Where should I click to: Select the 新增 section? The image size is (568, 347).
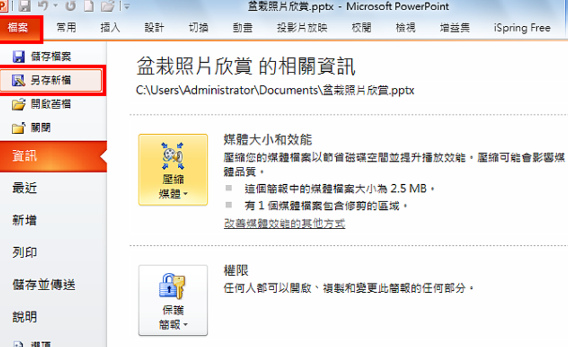click(x=25, y=220)
